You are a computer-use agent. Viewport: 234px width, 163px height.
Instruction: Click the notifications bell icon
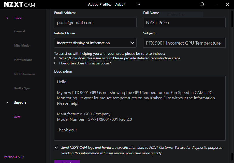point(202,4)
